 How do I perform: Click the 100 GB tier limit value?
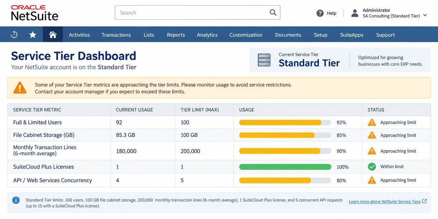coord(189,135)
